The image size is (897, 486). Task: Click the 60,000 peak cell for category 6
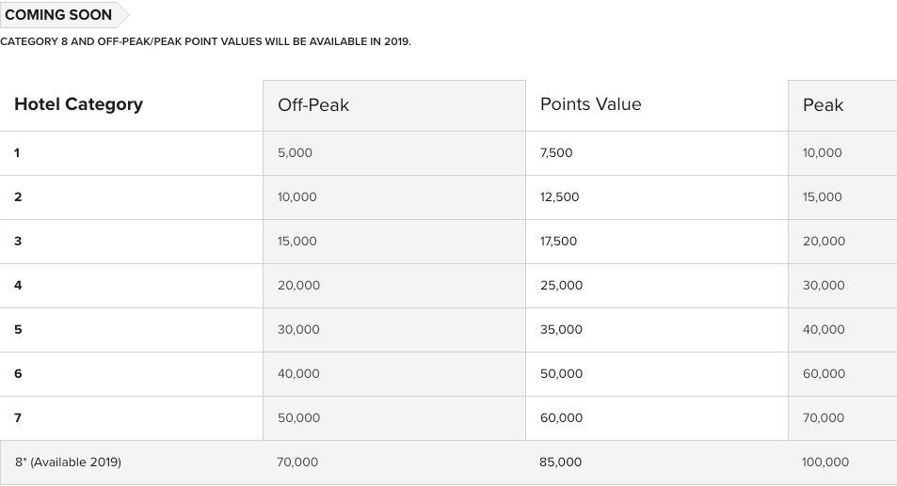click(x=824, y=373)
